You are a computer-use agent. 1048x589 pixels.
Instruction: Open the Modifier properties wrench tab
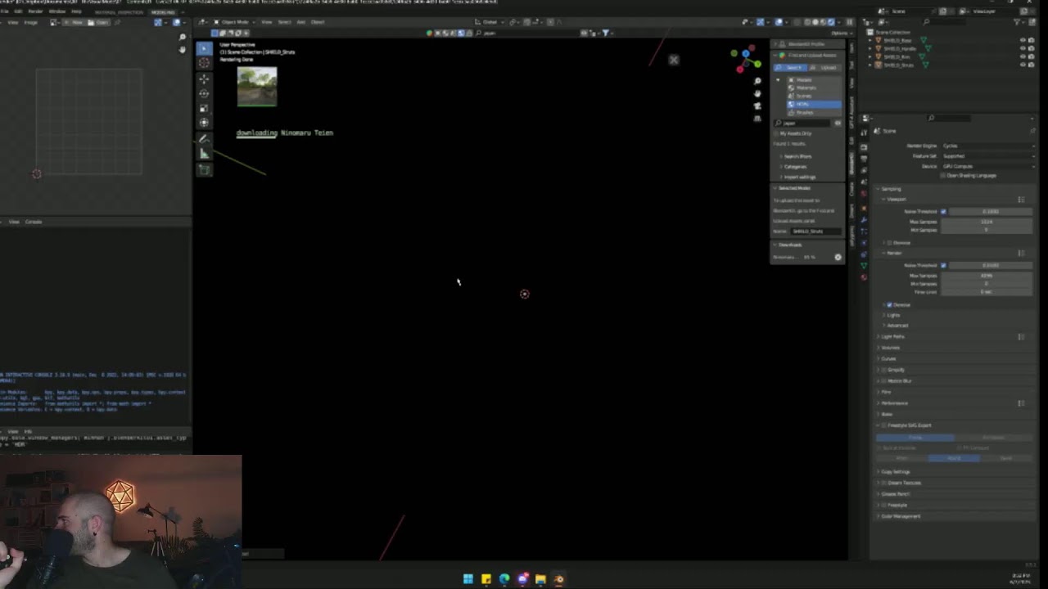click(864, 220)
